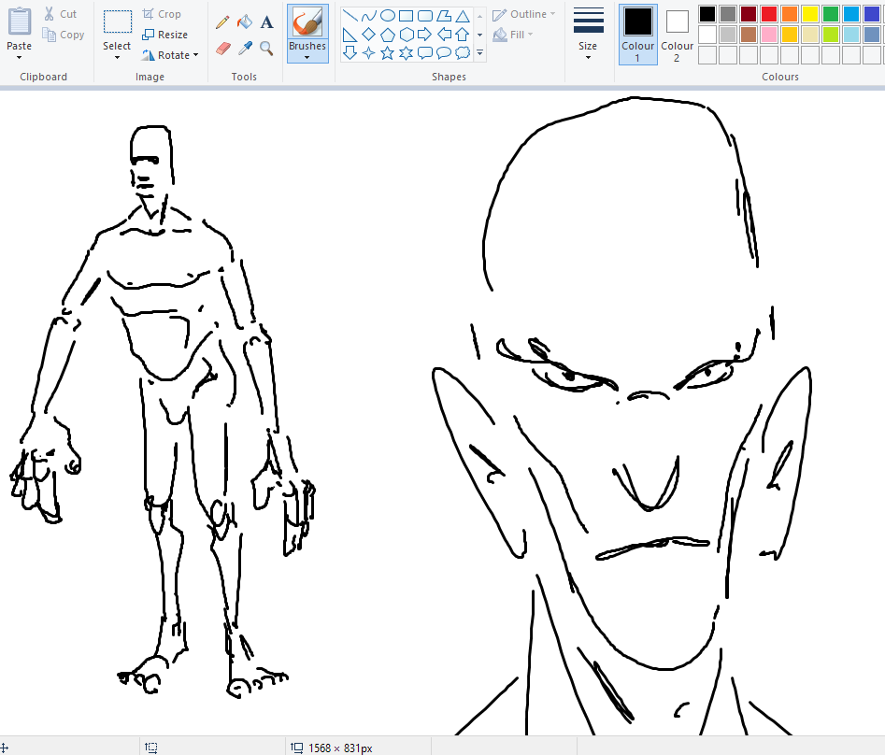Activate Colour 2 background selector

tap(677, 35)
